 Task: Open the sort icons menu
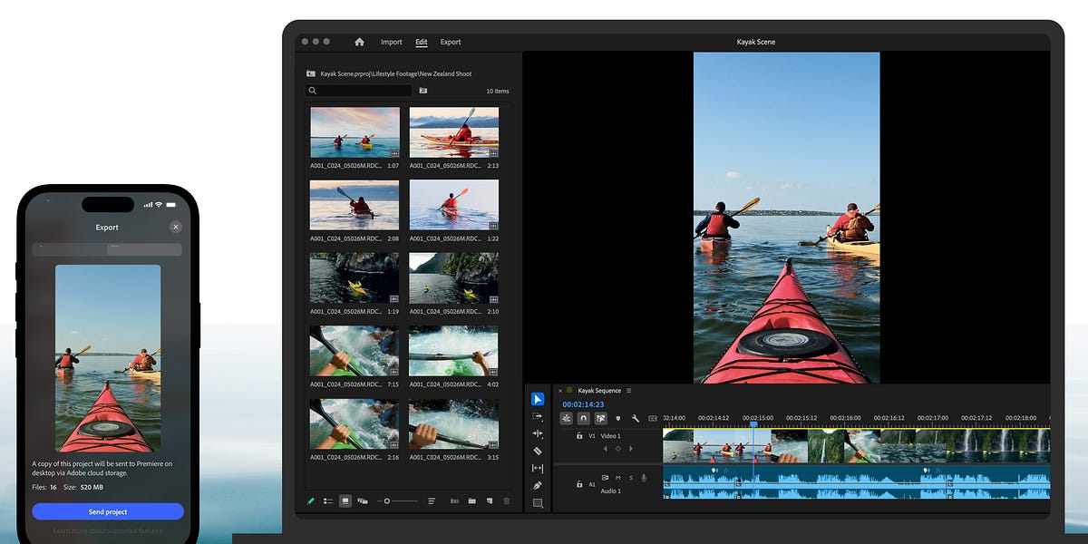point(432,500)
